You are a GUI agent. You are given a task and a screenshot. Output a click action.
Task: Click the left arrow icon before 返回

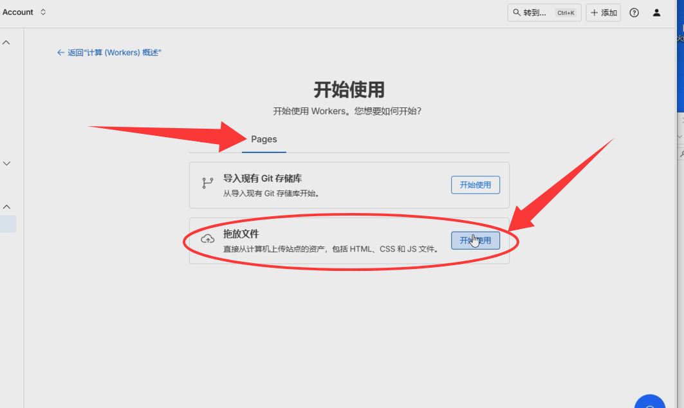60,53
